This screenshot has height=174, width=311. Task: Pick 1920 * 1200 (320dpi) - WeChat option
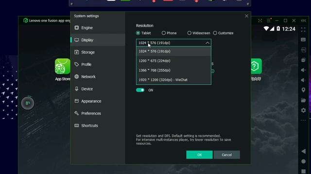point(173,80)
